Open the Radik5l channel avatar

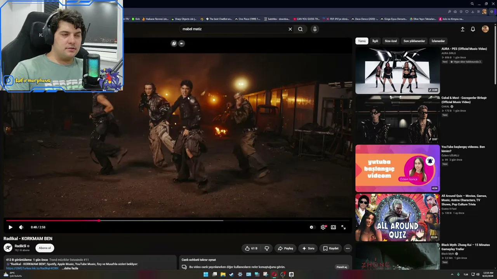click(x=8, y=248)
